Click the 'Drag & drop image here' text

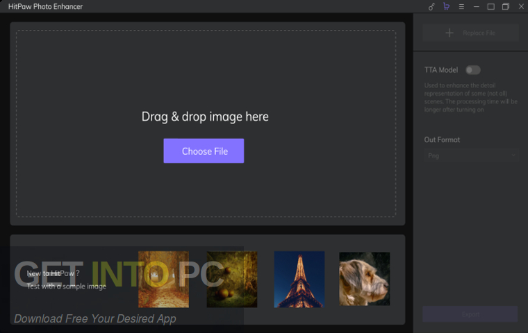pos(205,117)
